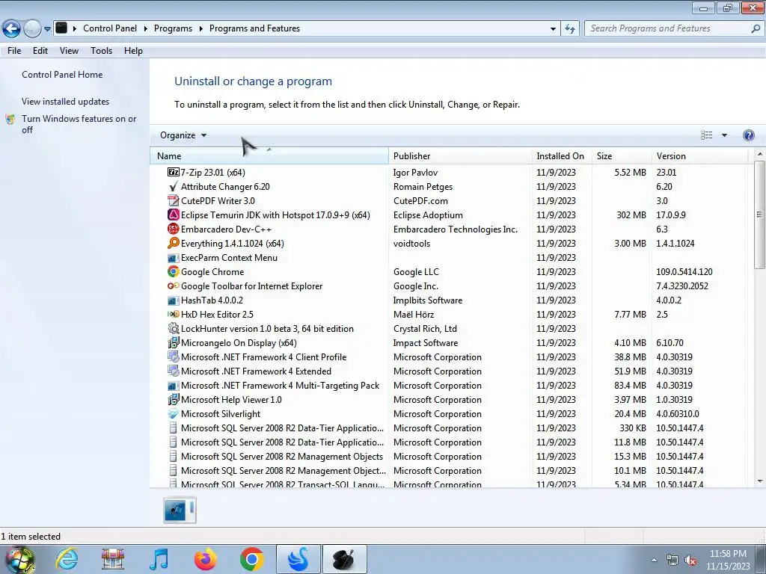Click the selected program thumbnail in details pane

pos(180,510)
